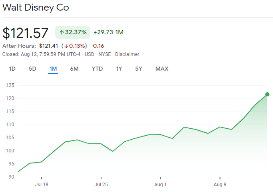Image resolution: width=273 pixels, height=192 pixels.
Task: Select the 1D time range tab
Action: pyautogui.click(x=12, y=69)
